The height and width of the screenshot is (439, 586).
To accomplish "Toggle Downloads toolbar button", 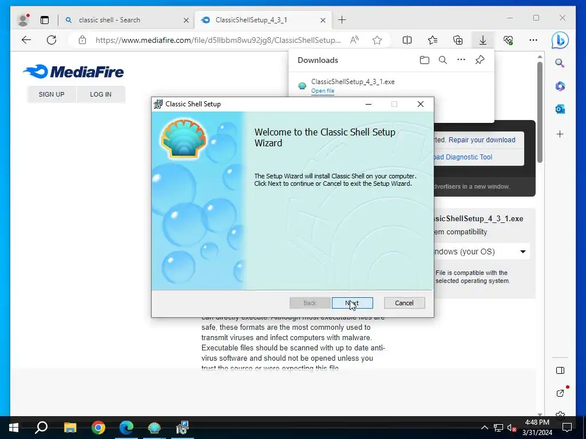I will pos(483,40).
